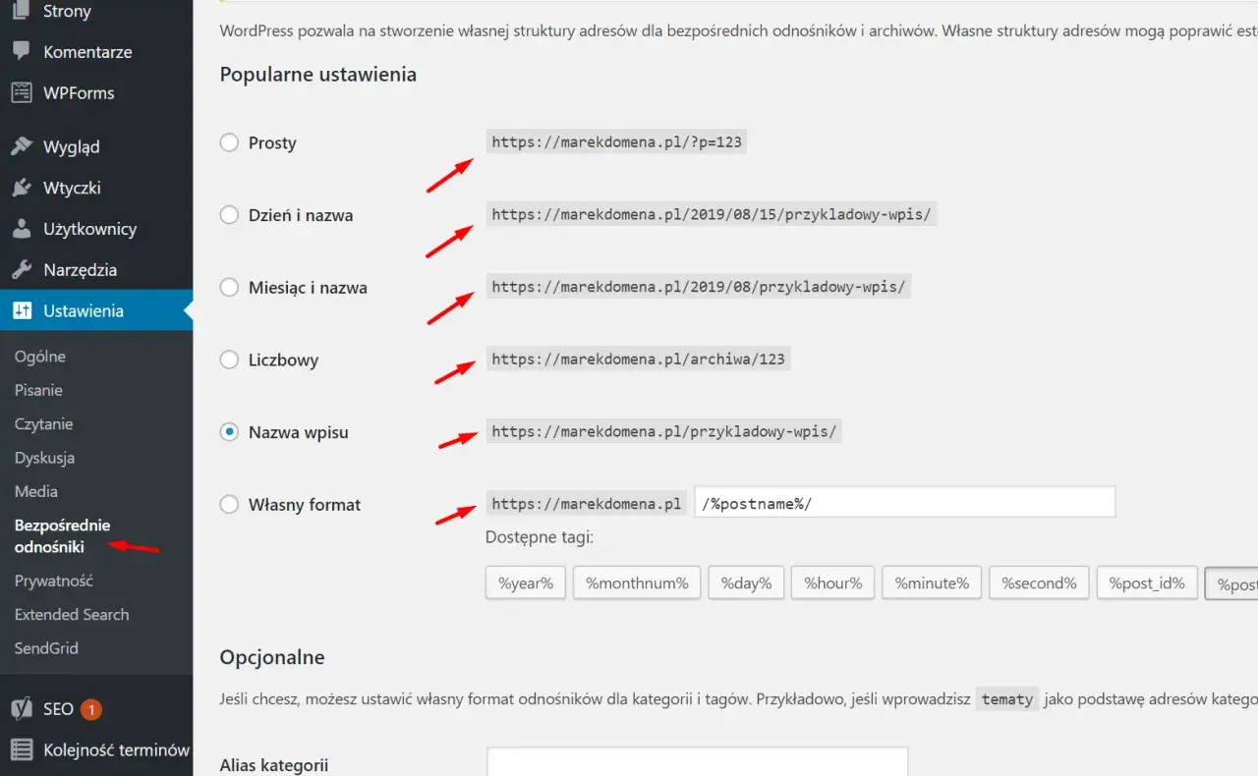
Task: Go to Prywatność settings submenu
Action: coord(54,581)
